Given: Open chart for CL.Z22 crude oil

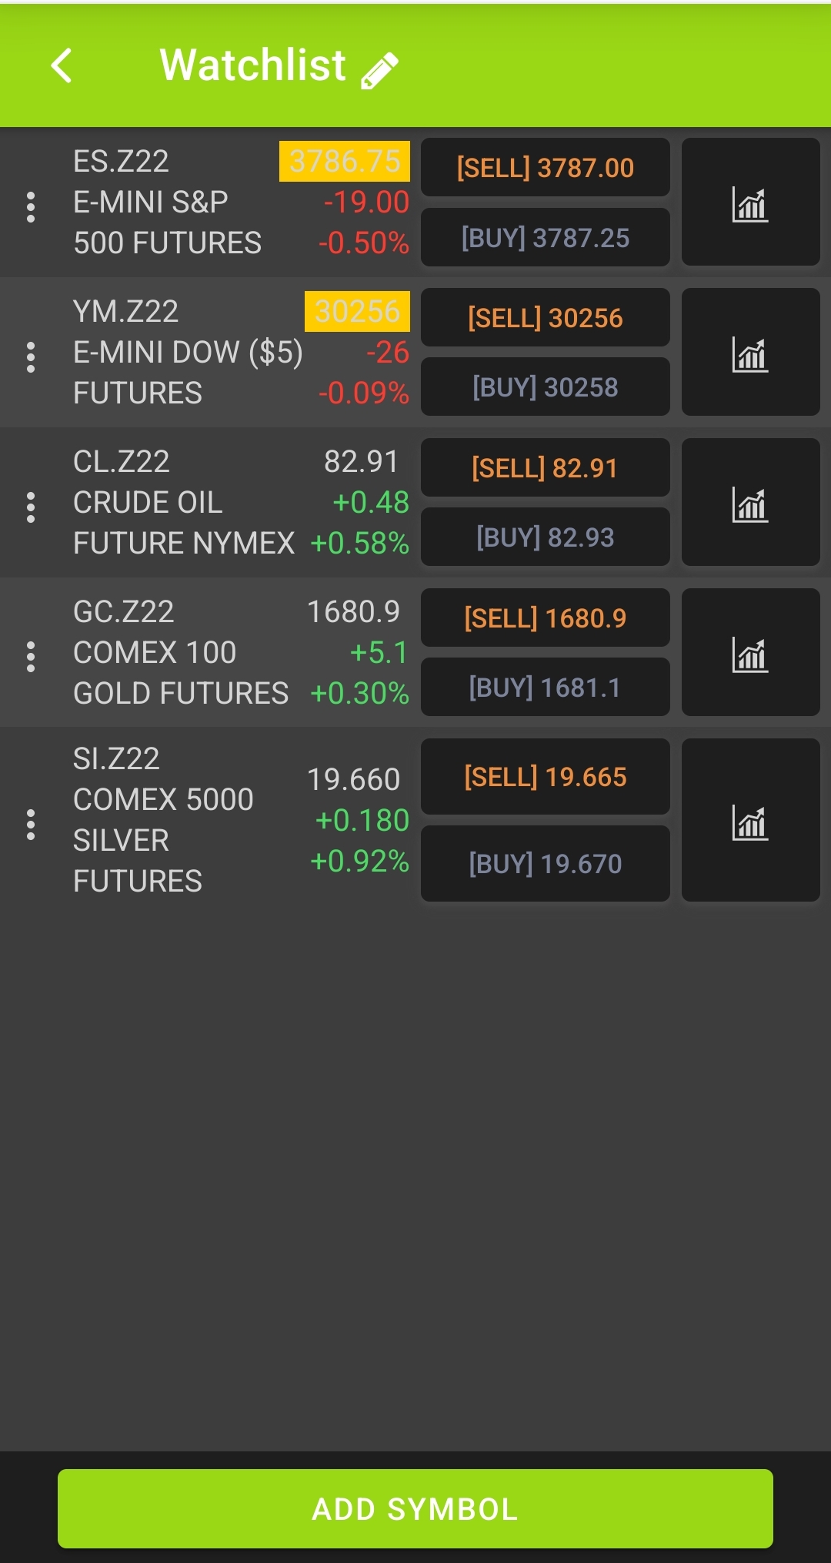Looking at the screenshot, I should pos(750,503).
